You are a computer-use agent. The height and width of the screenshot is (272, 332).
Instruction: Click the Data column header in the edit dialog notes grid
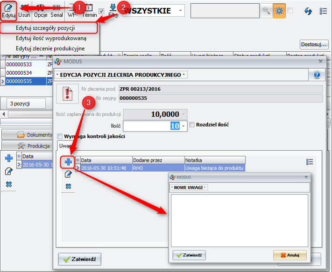(106, 160)
